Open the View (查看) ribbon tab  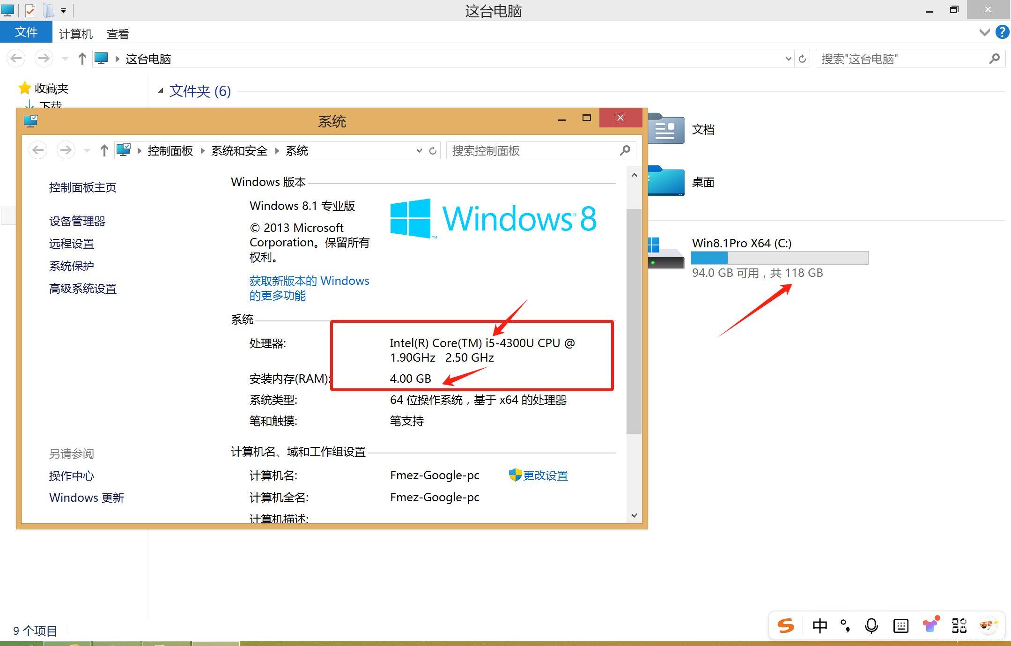[118, 34]
